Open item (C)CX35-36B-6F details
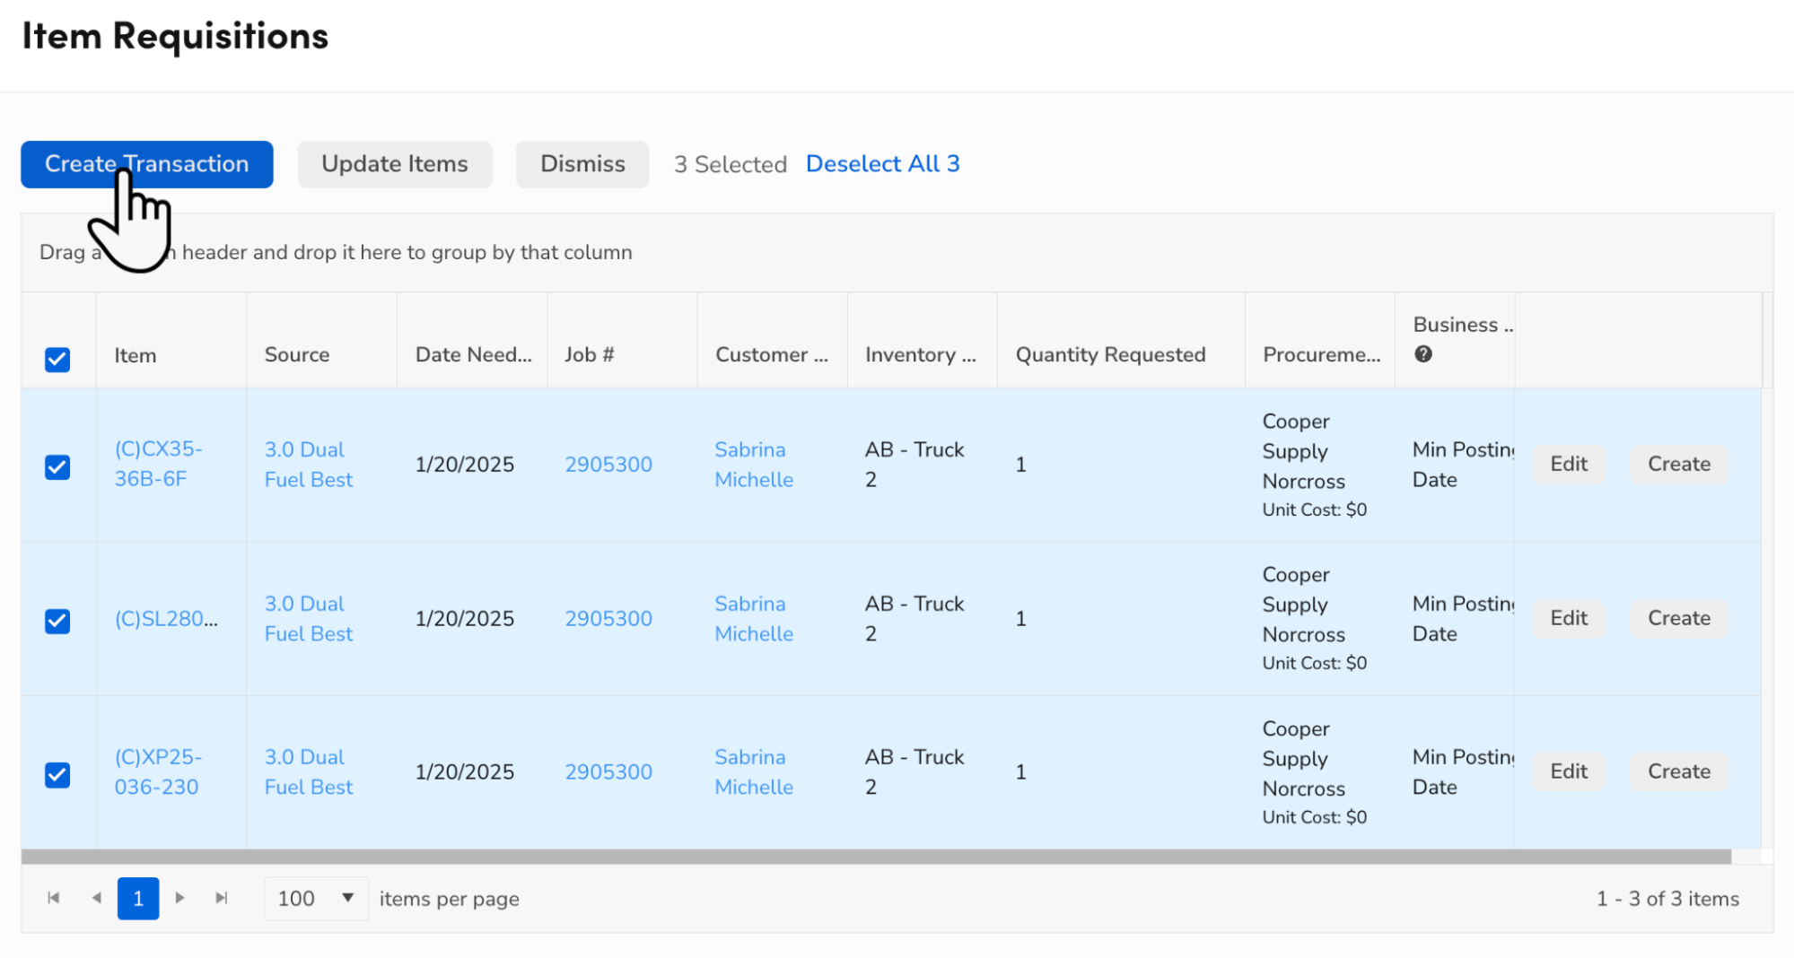1794x958 pixels. point(159,464)
